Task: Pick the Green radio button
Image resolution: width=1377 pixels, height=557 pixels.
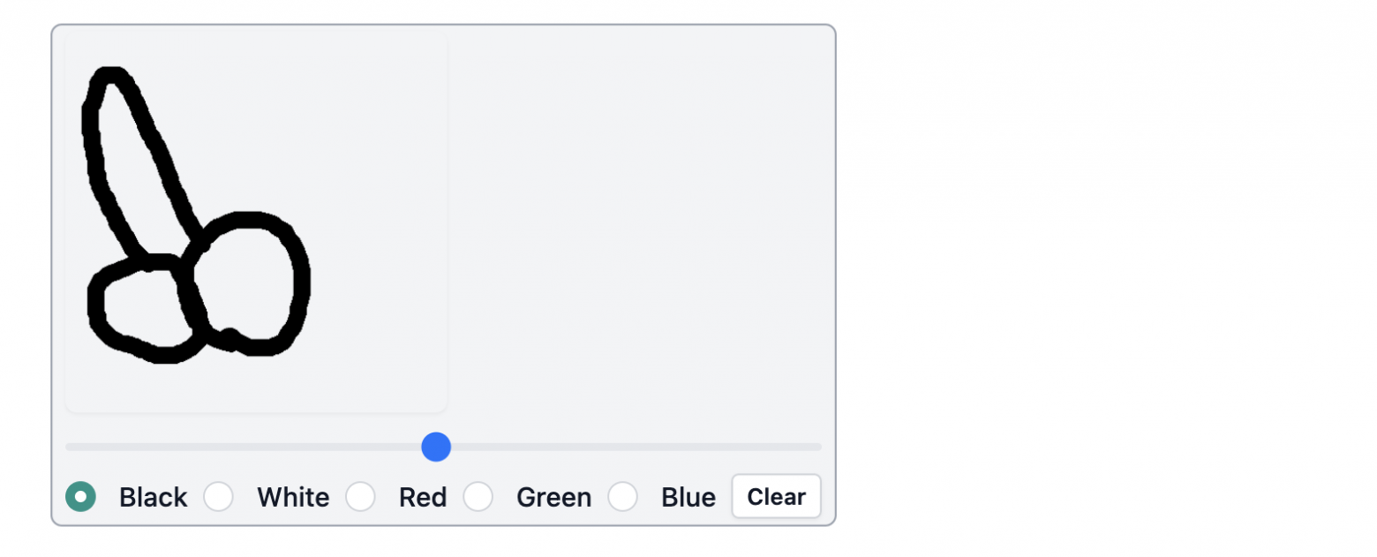Action: [x=478, y=497]
